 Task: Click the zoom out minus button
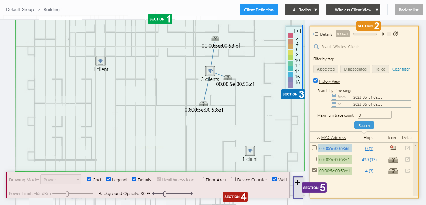click(x=297, y=193)
